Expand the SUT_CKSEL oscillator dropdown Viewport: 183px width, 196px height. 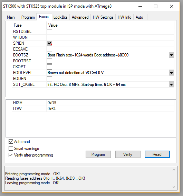tap(171, 84)
